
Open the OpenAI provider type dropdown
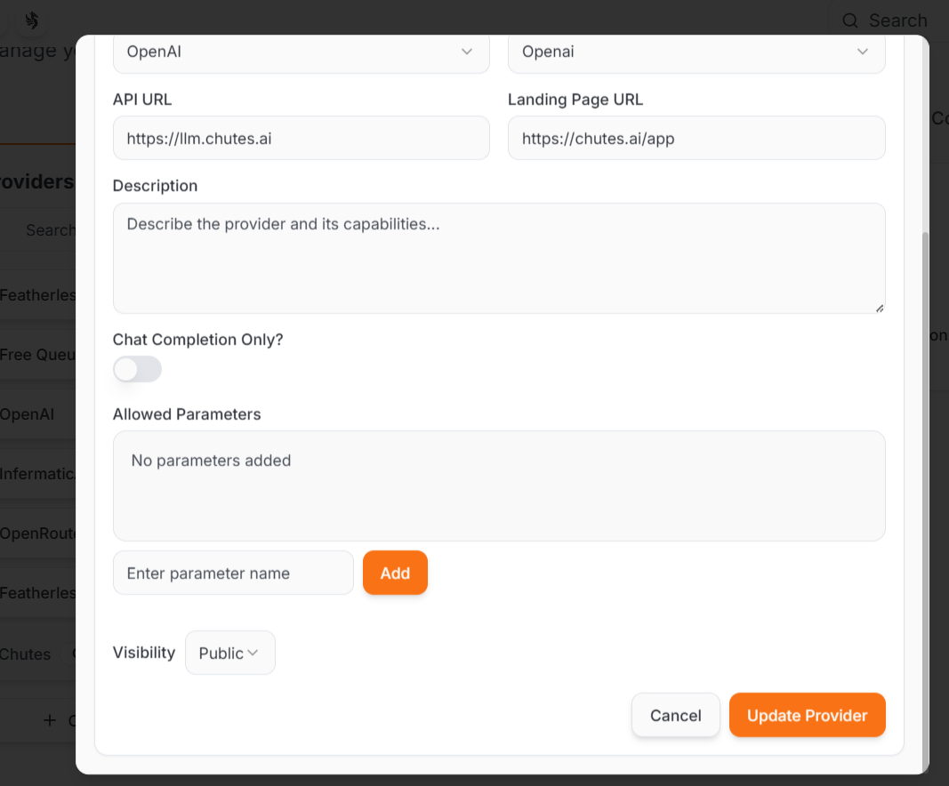coord(301,52)
